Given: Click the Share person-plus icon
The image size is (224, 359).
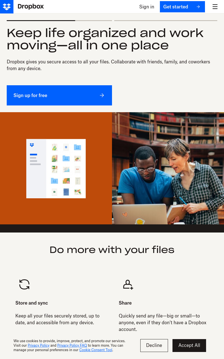Looking at the screenshot, I should point(128,284).
